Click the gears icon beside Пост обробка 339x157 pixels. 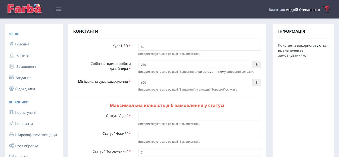click(x=11, y=146)
